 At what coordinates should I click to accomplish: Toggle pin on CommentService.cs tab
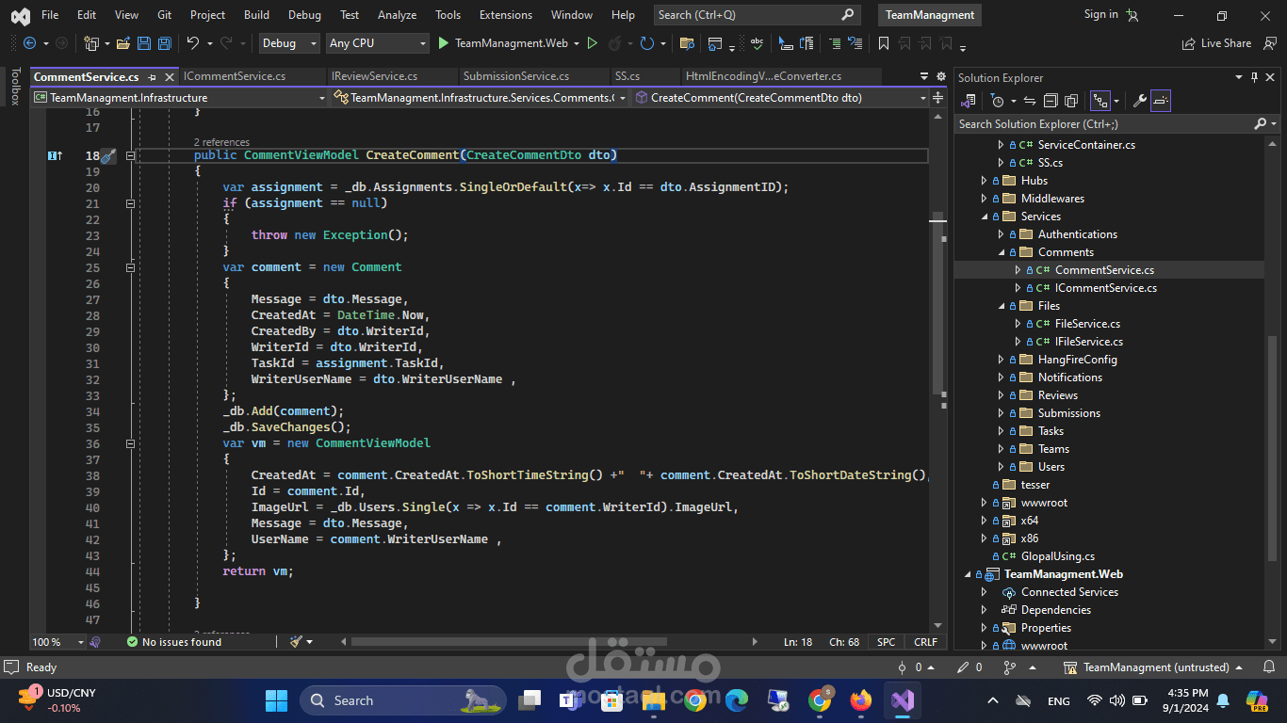(x=153, y=77)
